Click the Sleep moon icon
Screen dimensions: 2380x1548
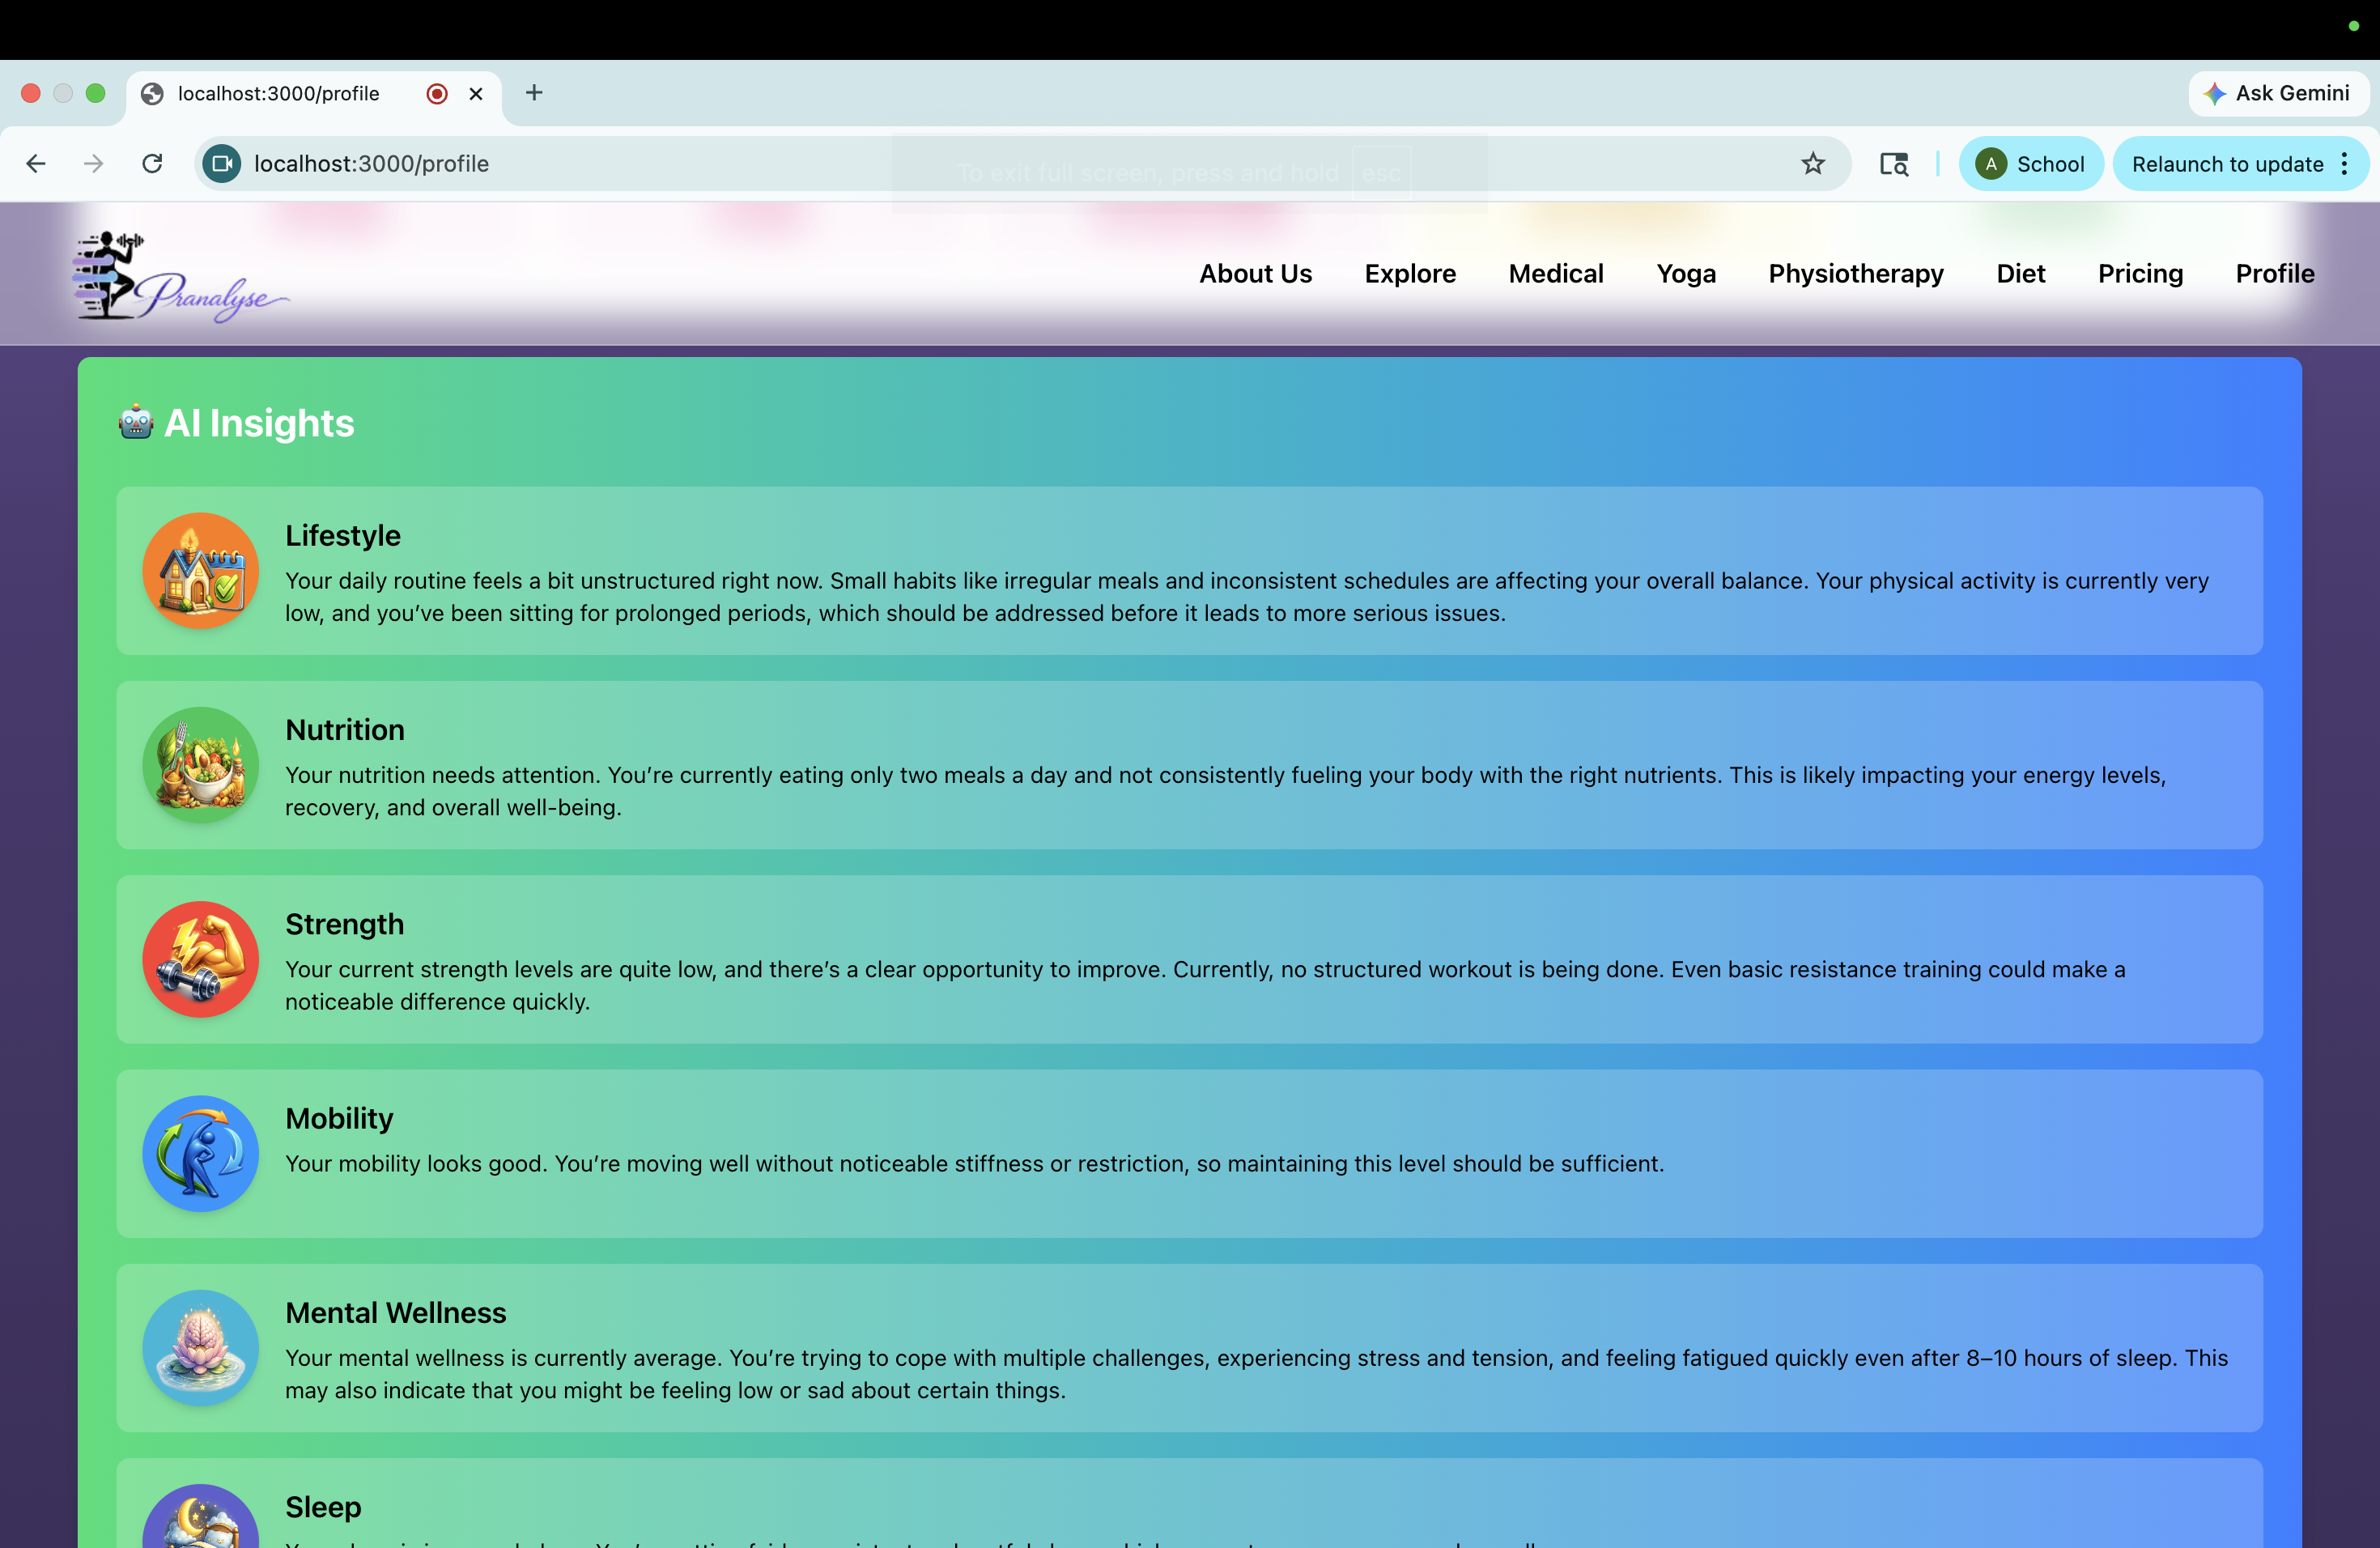[x=200, y=1518]
